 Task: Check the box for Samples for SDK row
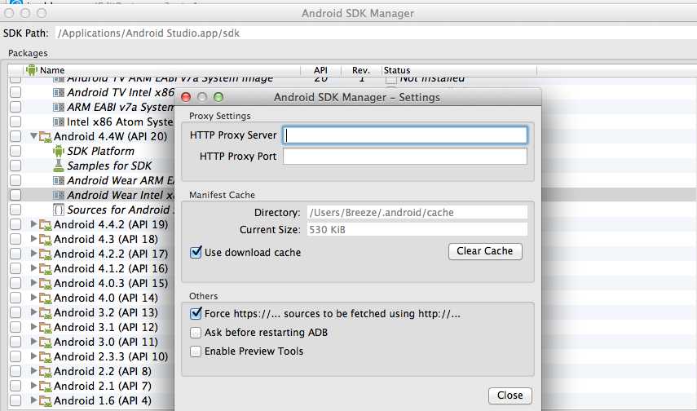15,166
